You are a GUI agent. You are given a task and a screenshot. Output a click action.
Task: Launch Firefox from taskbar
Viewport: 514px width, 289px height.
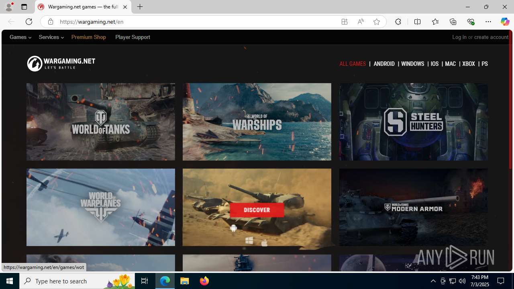204,281
